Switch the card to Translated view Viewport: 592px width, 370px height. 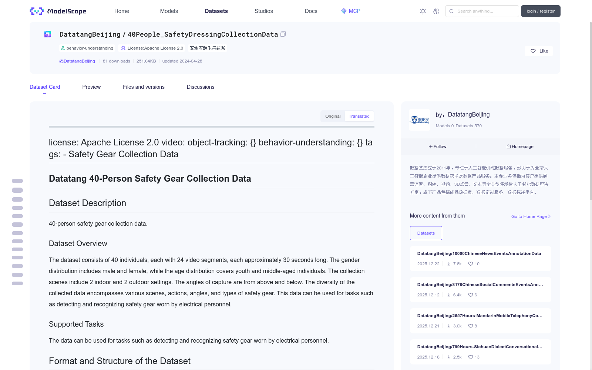(359, 116)
